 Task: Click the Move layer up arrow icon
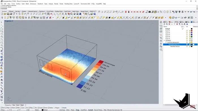(172, 24)
